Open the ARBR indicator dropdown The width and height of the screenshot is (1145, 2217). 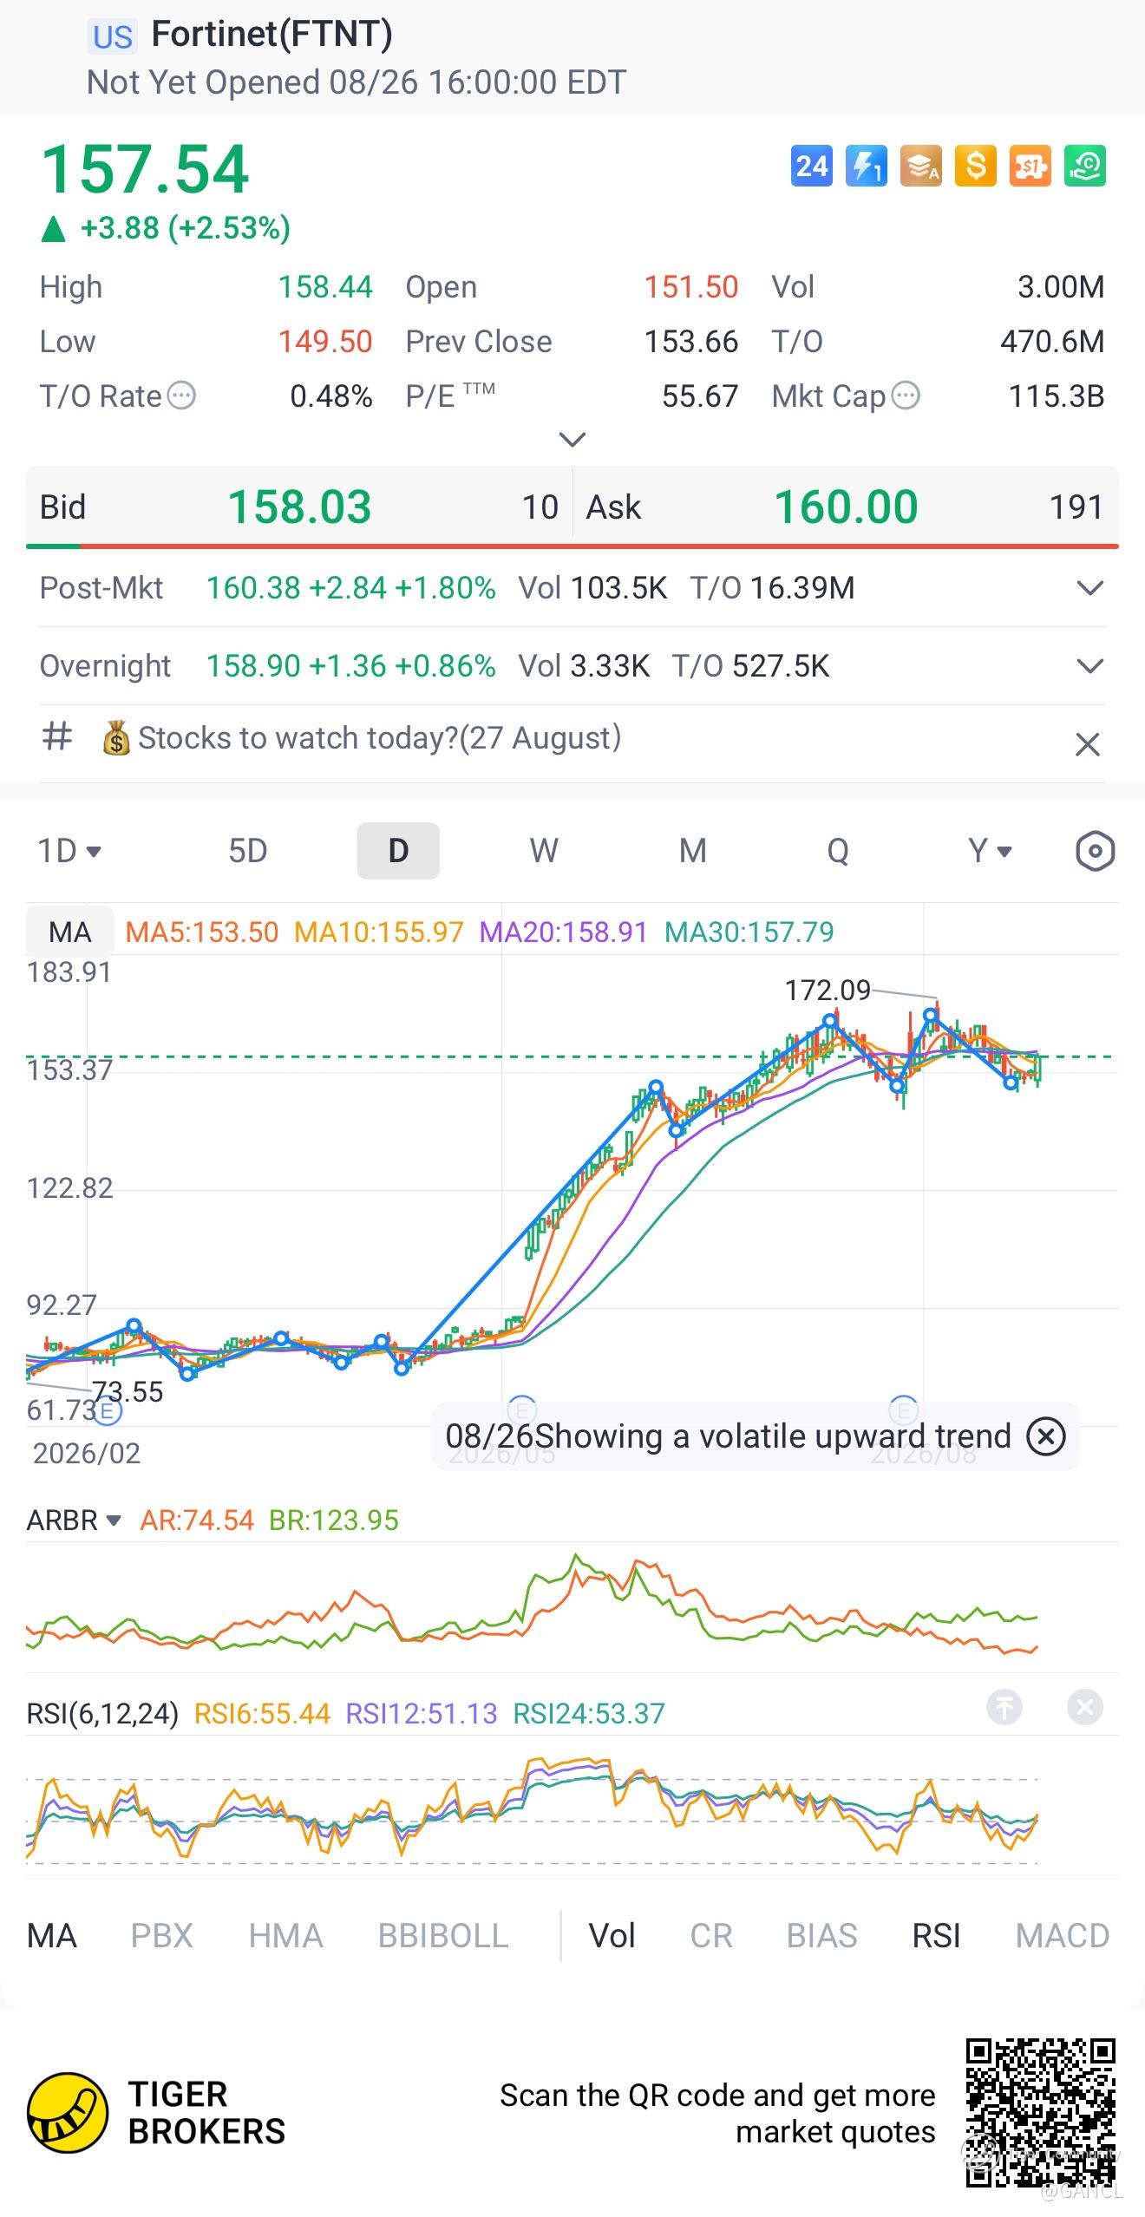click(x=74, y=1520)
